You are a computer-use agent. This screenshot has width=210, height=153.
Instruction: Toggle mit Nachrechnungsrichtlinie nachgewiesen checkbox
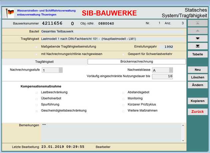36,54
